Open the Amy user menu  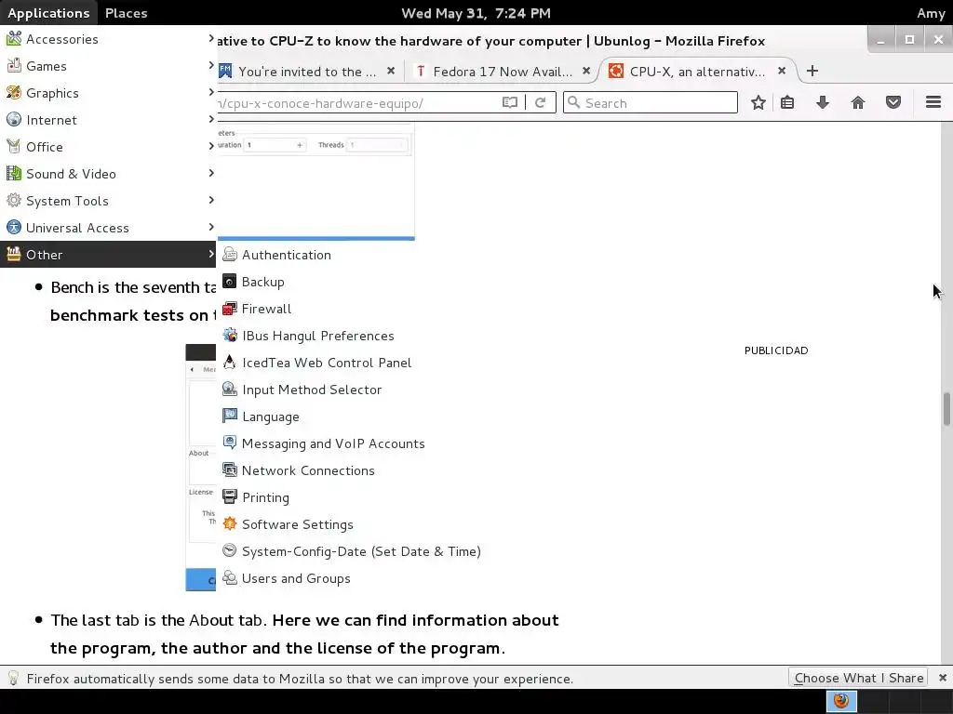click(x=931, y=13)
